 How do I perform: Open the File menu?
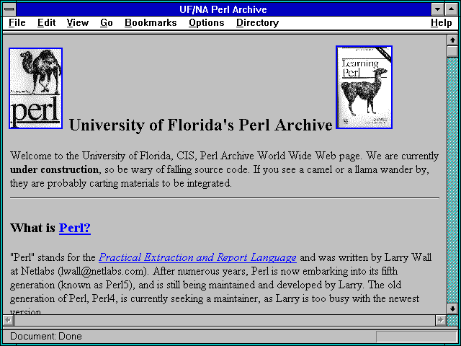click(17, 22)
